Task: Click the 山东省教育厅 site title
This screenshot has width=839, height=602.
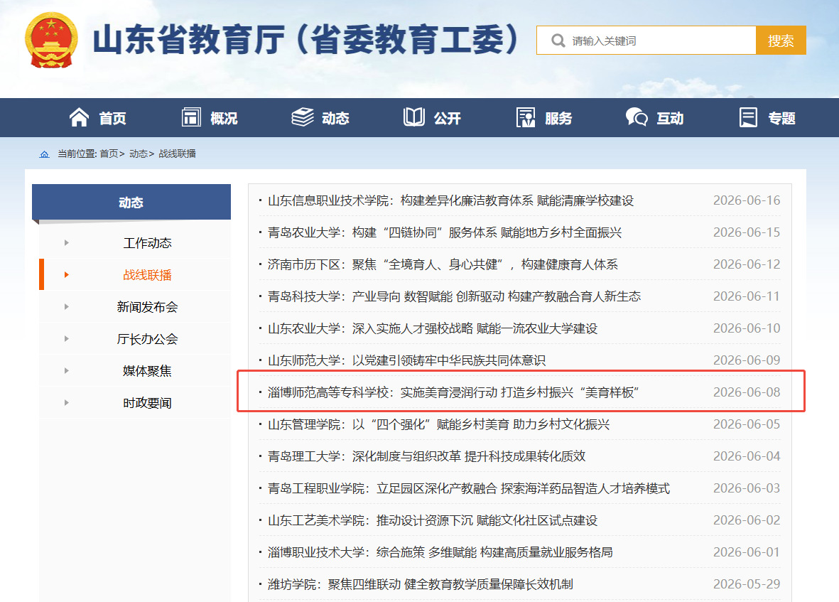Action: coord(306,40)
